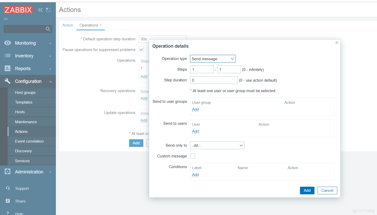
Task: Click the Reports chart icon
Action: (8, 68)
